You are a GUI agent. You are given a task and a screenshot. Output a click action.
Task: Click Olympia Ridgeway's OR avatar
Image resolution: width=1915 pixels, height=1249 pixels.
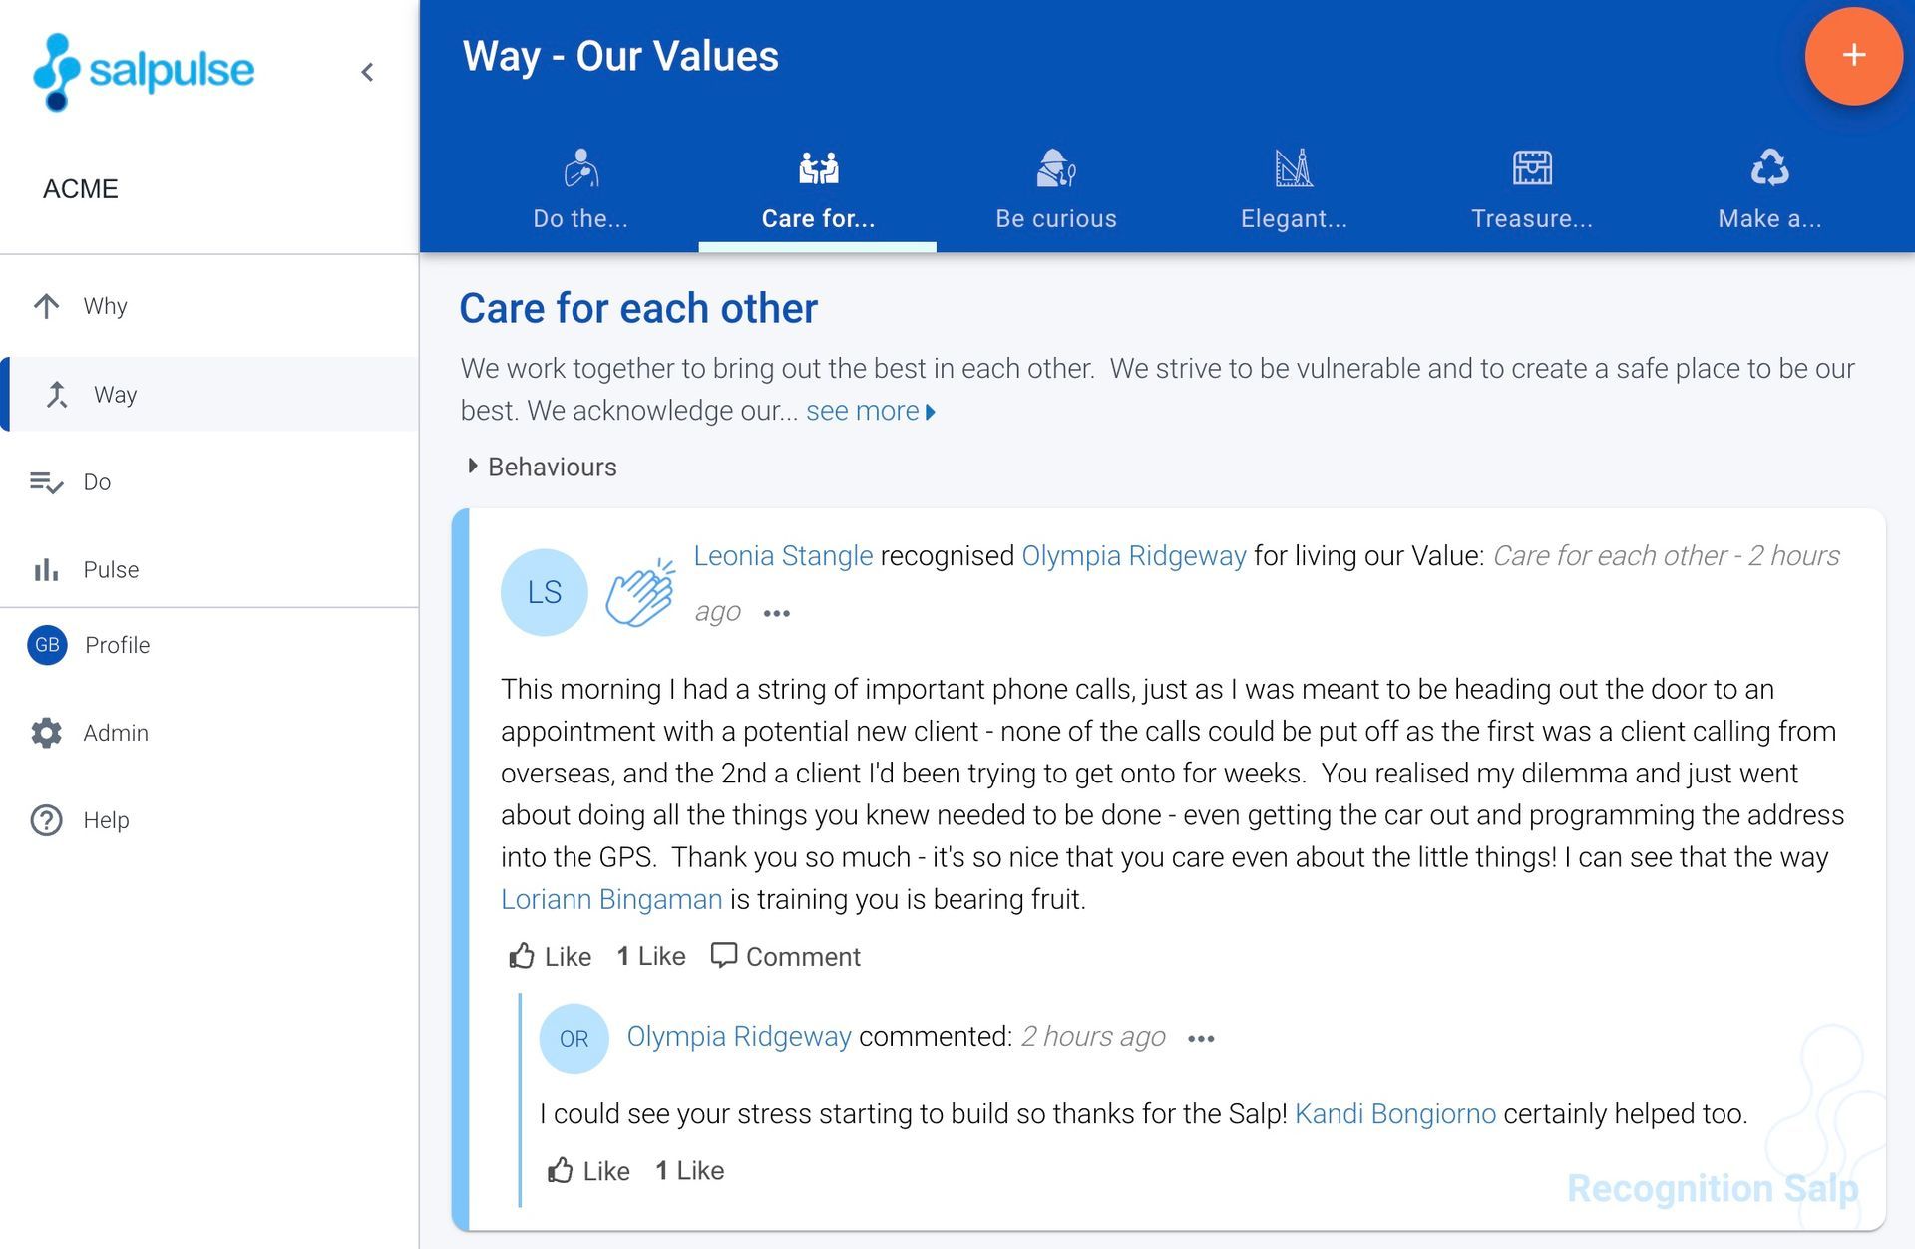[x=574, y=1037]
